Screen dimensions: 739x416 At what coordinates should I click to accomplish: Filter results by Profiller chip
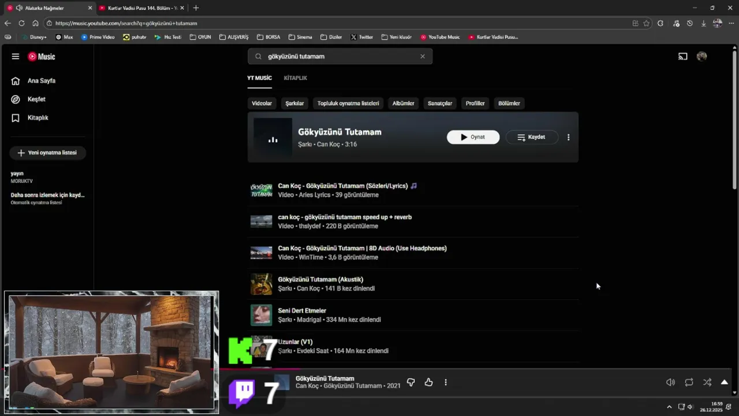475,103
